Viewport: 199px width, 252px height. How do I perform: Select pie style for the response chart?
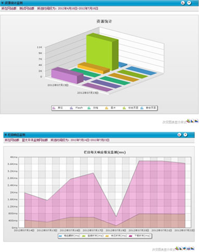pyautogui.click(x=185, y=248)
